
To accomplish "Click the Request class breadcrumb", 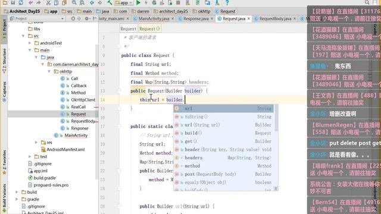I will tap(225, 11).
